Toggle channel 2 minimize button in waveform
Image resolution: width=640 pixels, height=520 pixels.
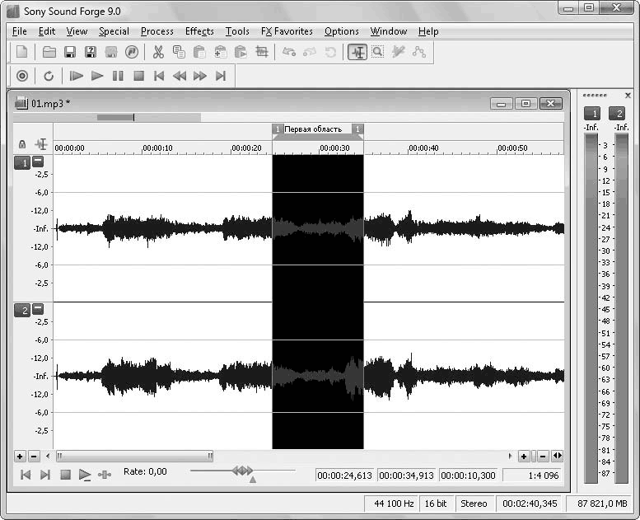[38, 309]
